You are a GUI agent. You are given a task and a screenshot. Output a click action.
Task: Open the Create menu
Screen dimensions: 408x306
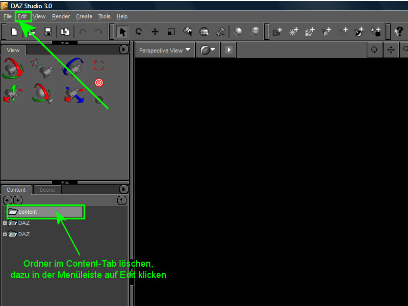(x=84, y=17)
